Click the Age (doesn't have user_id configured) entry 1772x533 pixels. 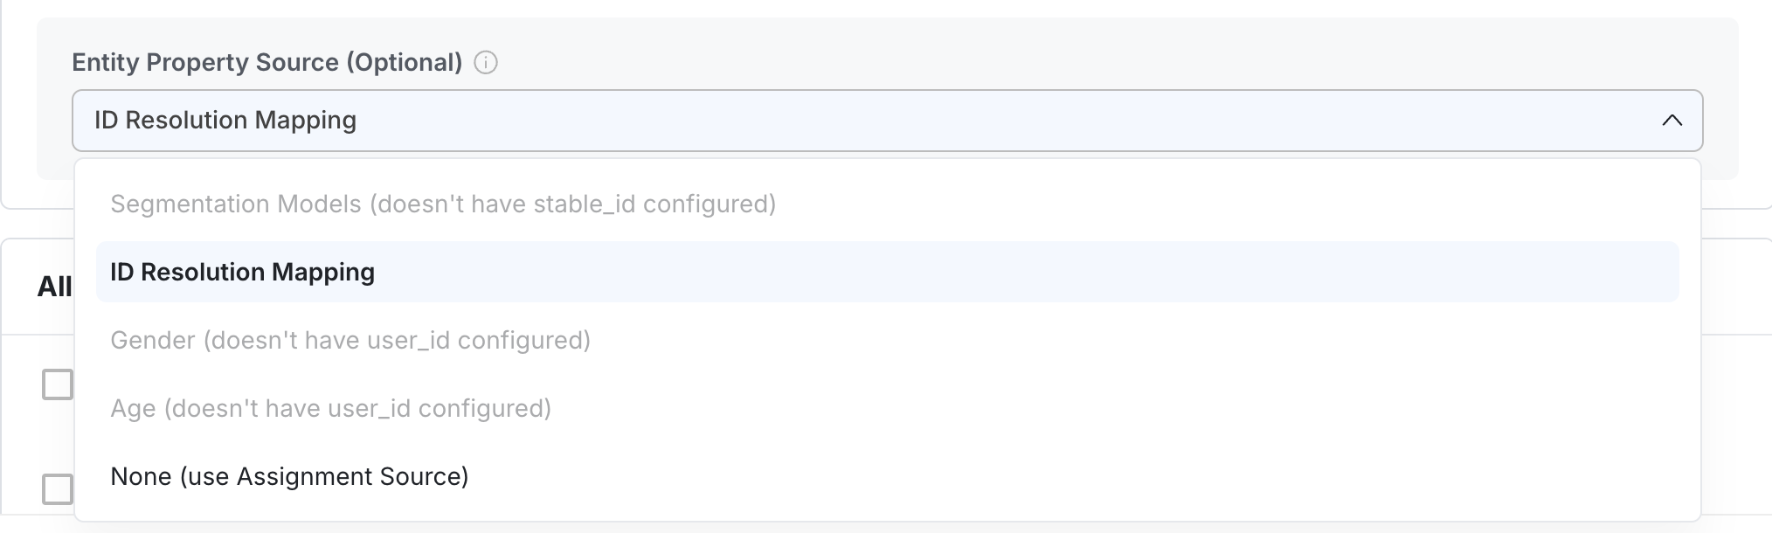(331, 408)
